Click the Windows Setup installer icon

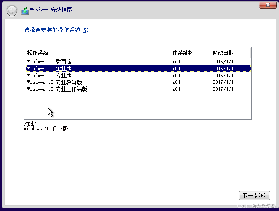25,11
